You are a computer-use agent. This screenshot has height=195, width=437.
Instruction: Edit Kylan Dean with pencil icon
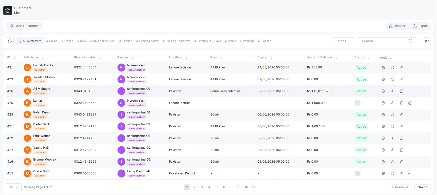coord(401,115)
